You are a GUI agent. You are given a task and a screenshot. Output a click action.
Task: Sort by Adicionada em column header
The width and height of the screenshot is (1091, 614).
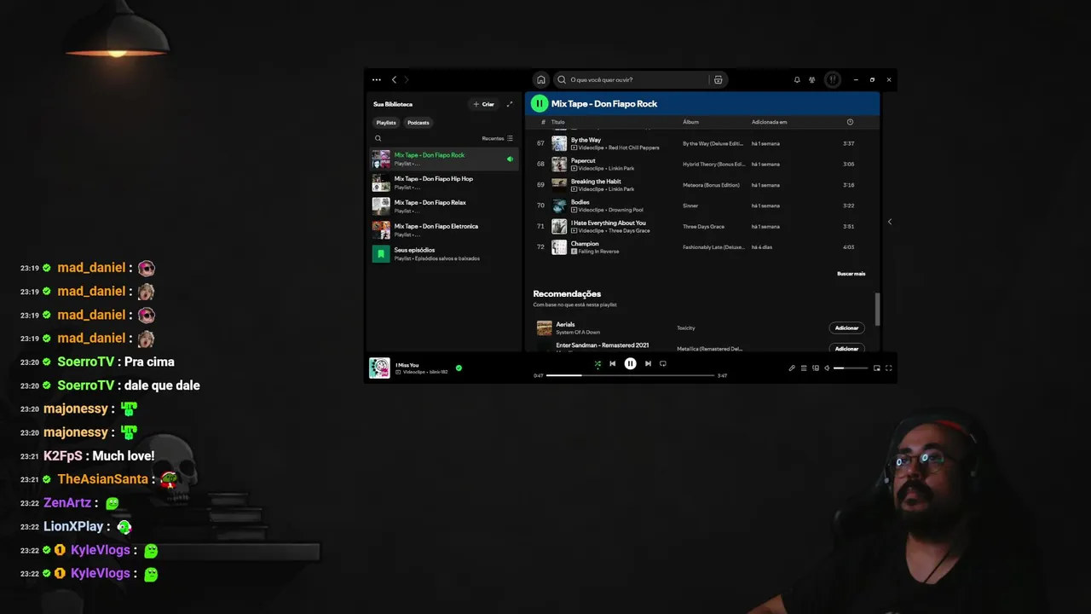[769, 122]
